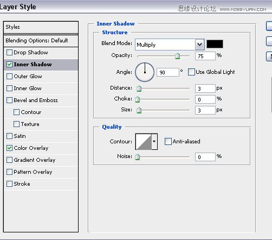Click the Distance slider handle
This screenshot has height=240, width=272.
pyautogui.click(x=139, y=89)
